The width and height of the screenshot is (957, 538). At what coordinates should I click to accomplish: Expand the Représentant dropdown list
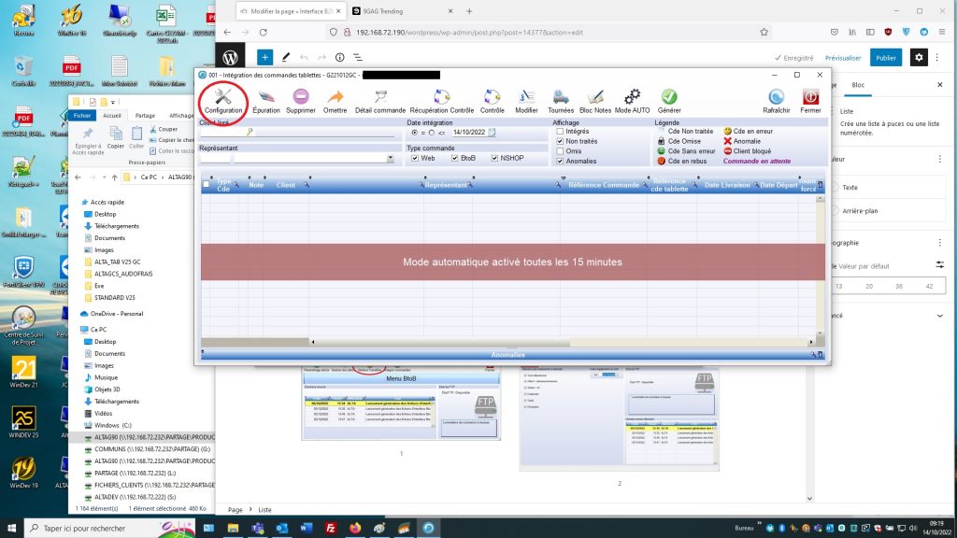[x=390, y=159]
